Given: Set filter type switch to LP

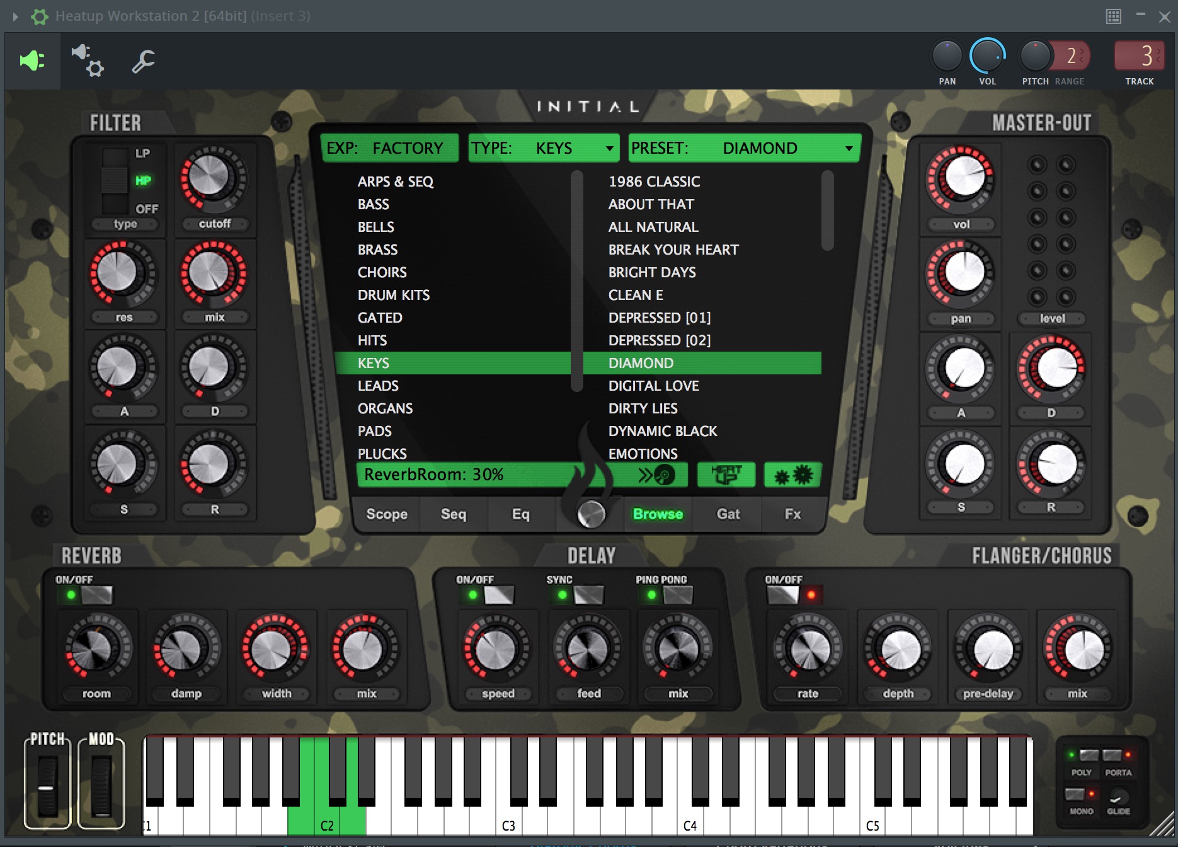Looking at the screenshot, I should [142, 153].
